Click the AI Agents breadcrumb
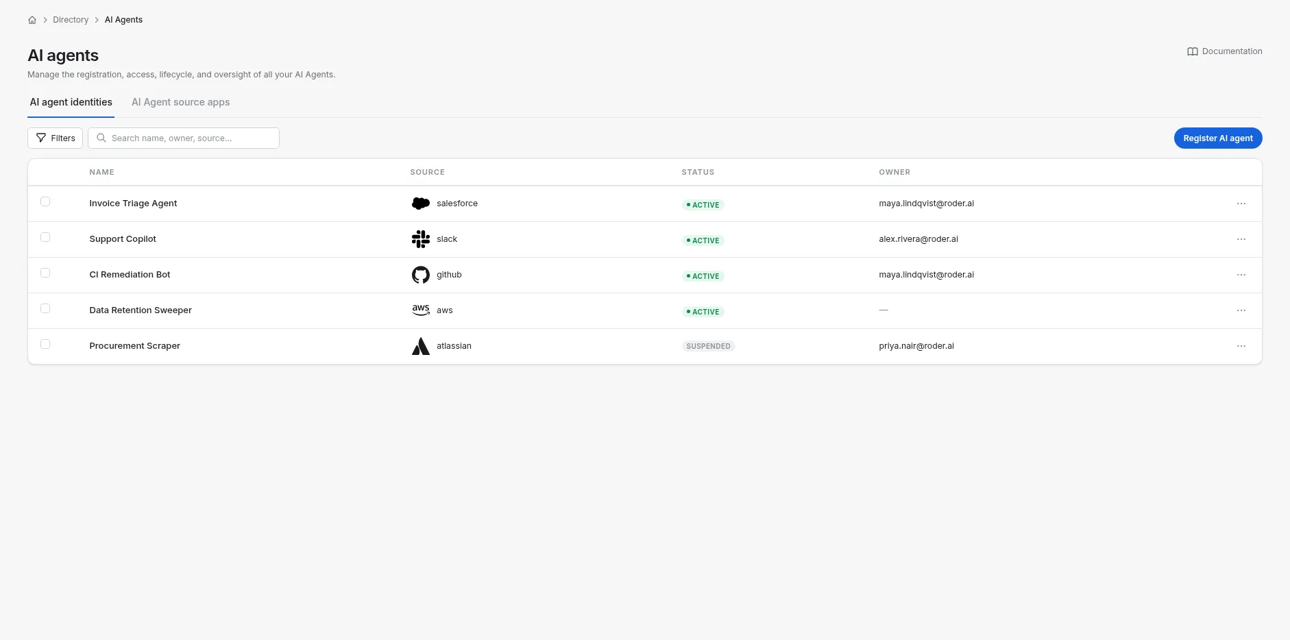The image size is (1290, 640). tap(123, 20)
